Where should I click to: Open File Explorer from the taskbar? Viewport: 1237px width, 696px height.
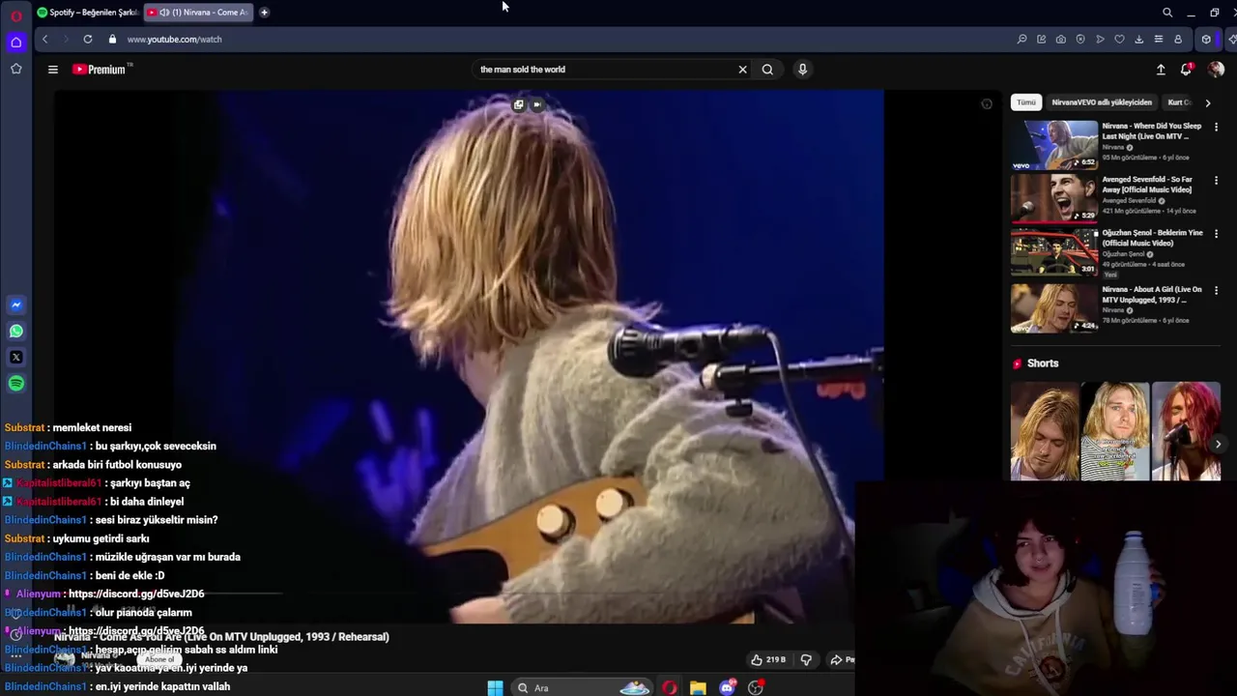point(698,688)
